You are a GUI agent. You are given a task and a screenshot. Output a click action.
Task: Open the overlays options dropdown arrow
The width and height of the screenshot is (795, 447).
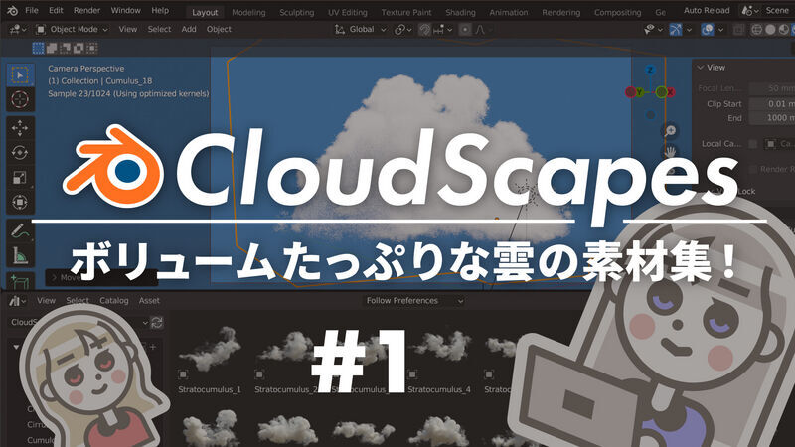[x=720, y=30]
